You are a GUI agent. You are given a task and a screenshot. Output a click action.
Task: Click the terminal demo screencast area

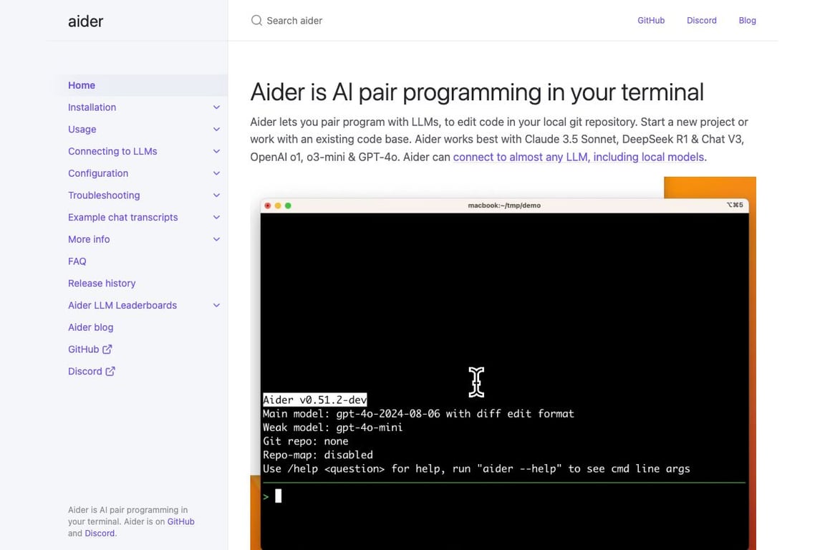[x=503, y=363]
